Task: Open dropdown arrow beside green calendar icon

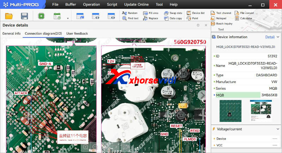Action: [x=67, y=18]
